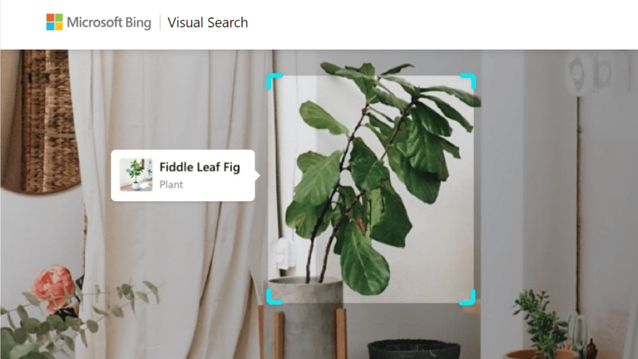Viewport: 638px width, 359px height.
Task: Select the black woven basket
Action: click(x=414, y=349)
